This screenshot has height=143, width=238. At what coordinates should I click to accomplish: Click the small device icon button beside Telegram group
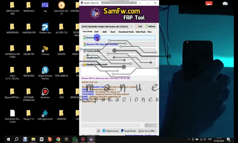pyautogui.click(x=99, y=131)
